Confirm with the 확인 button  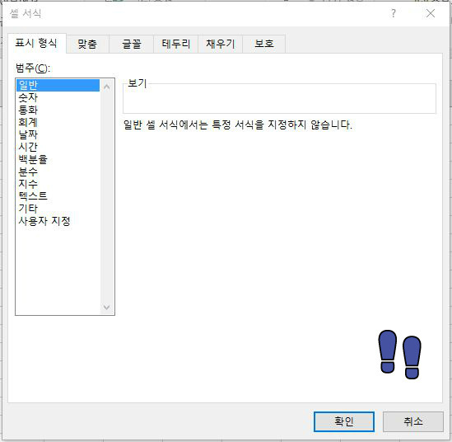344,421
